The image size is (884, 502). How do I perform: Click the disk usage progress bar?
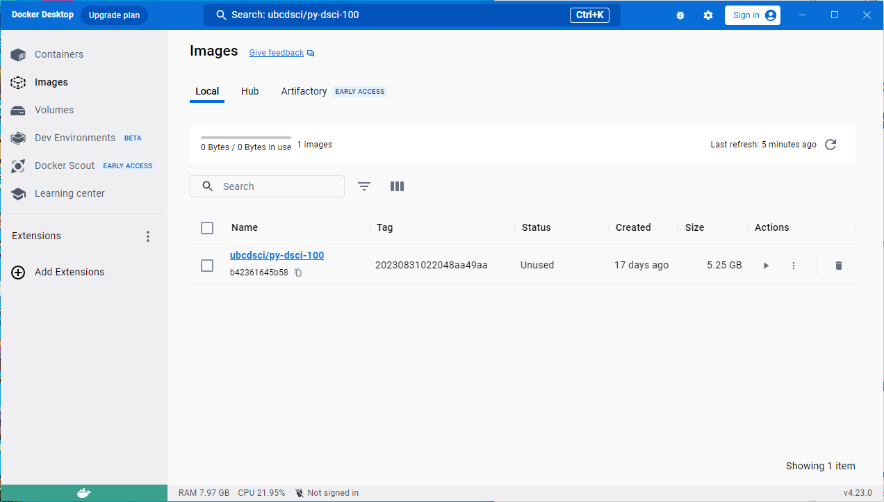click(x=246, y=138)
